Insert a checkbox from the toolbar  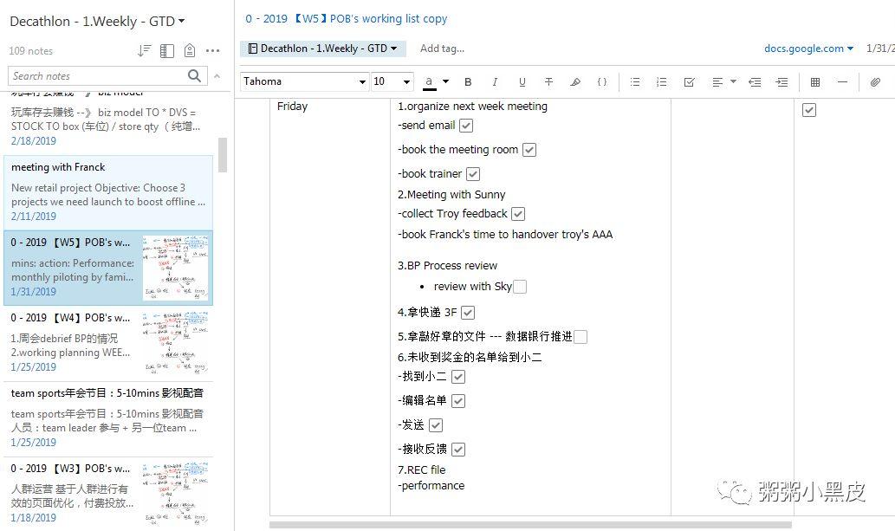point(689,82)
